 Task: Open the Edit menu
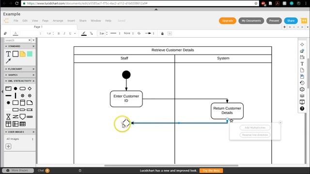(x=25, y=20)
